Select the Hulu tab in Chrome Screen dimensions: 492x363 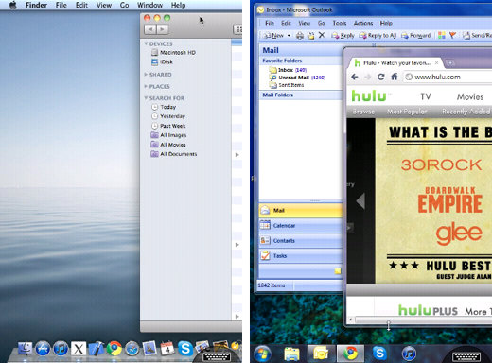396,63
